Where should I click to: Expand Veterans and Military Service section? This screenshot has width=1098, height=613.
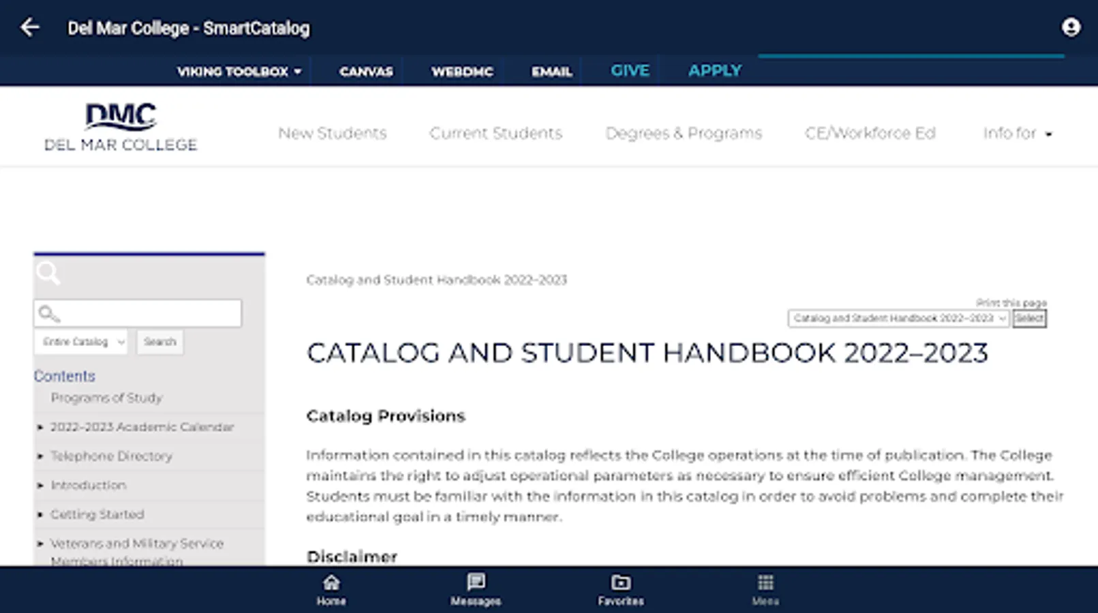(x=40, y=544)
